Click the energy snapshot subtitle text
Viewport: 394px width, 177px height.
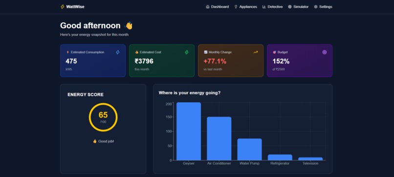pyautogui.click(x=94, y=35)
